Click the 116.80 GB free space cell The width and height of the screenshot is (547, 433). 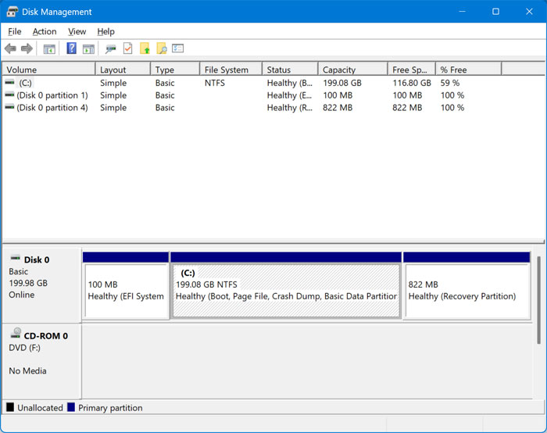pos(412,83)
